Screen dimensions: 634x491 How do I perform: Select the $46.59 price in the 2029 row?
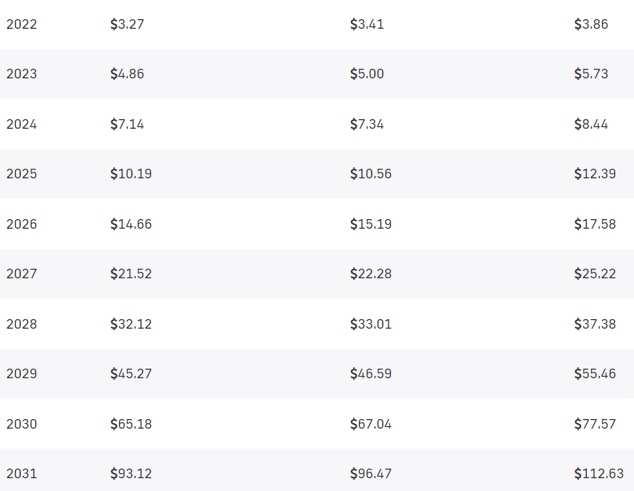click(x=371, y=373)
